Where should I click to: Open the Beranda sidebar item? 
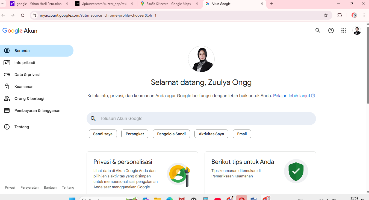(x=37, y=51)
